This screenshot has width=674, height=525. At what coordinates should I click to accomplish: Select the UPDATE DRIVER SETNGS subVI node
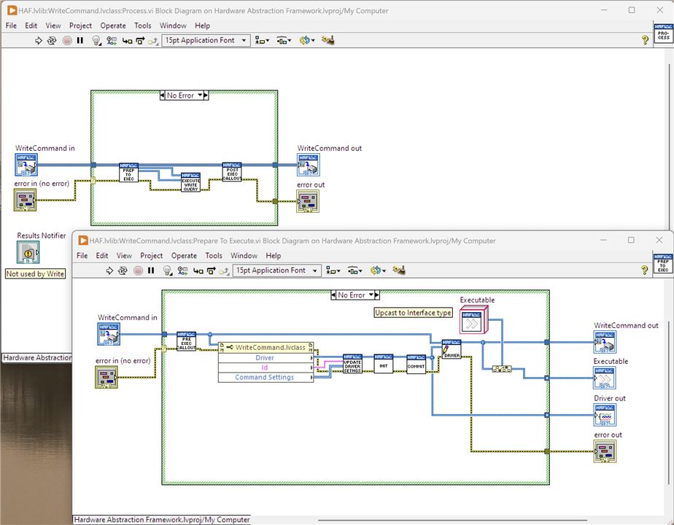(x=352, y=364)
